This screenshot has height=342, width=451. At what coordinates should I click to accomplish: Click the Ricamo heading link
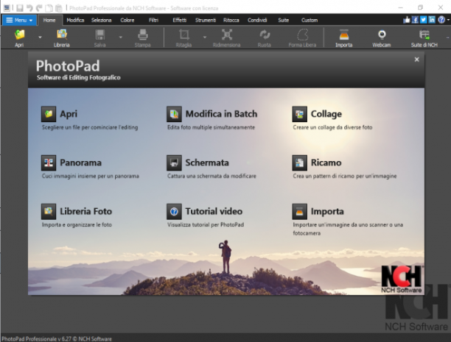326,163
